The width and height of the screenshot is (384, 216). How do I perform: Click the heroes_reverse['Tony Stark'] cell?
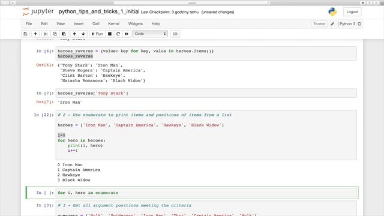pos(206,93)
